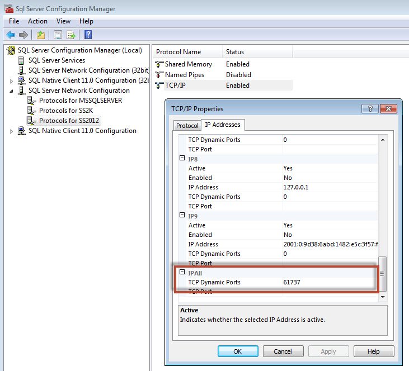Expand the last SQL Native Client 11.0 Configuration node

pyautogui.click(x=11, y=131)
